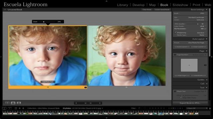
Task: Click second window display button 2
Action: coord(10,108)
